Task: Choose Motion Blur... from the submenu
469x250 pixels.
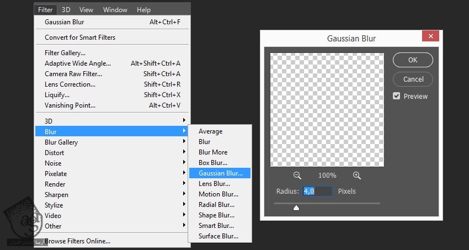Action: pyautogui.click(x=218, y=194)
